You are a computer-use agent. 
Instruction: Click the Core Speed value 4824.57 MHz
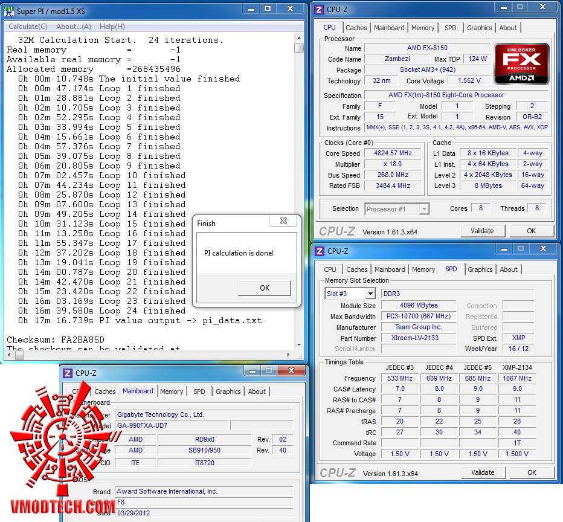(x=393, y=153)
